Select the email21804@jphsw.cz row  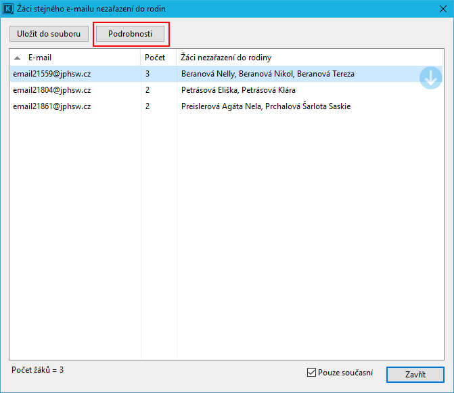[x=52, y=90]
